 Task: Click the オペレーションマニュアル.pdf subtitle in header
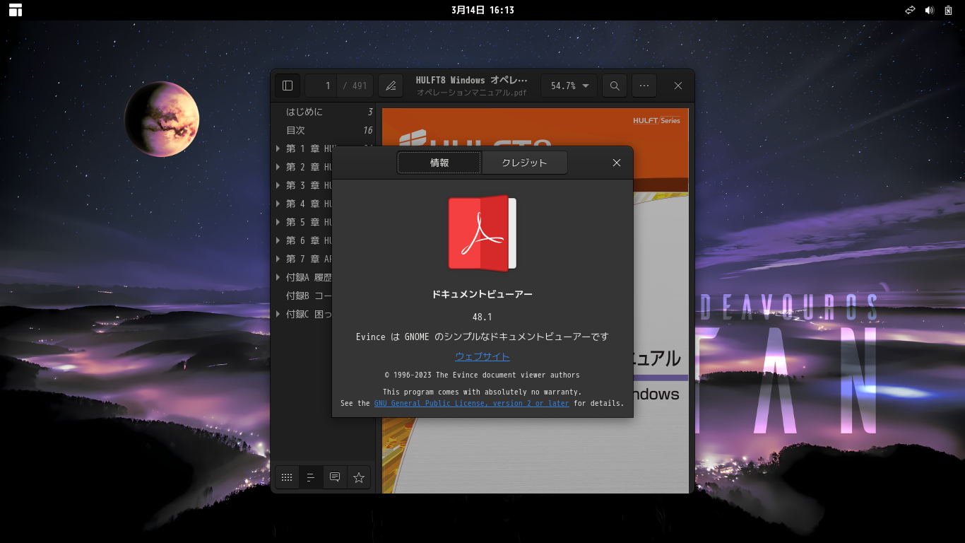(x=472, y=92)
